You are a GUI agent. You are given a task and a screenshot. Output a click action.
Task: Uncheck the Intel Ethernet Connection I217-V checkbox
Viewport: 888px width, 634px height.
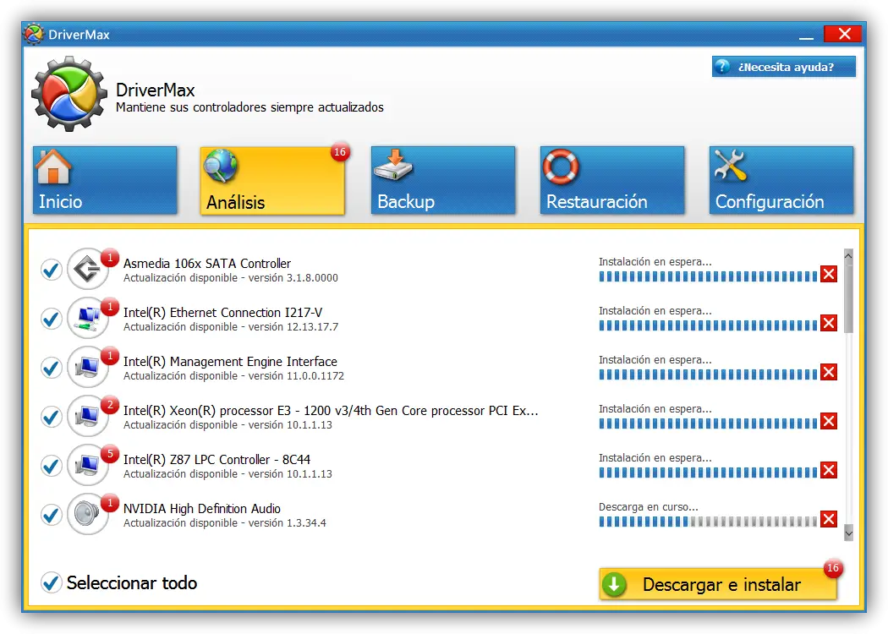[52, 319]
